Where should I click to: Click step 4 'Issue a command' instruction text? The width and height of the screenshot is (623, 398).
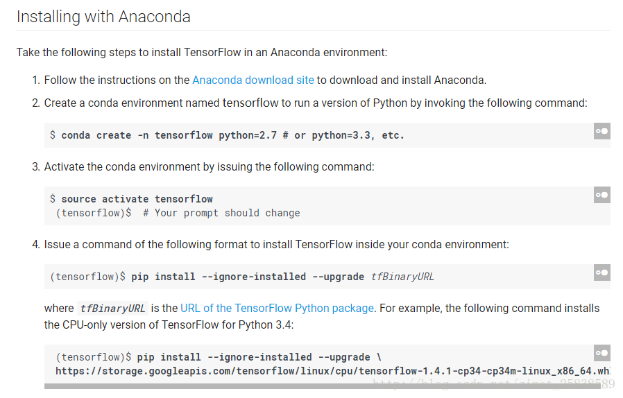[x=277, y=245]
